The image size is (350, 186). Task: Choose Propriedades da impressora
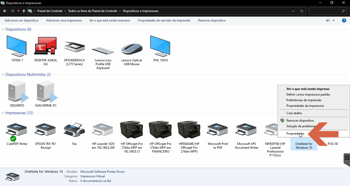pyautogui.click(x=314, y=106)
